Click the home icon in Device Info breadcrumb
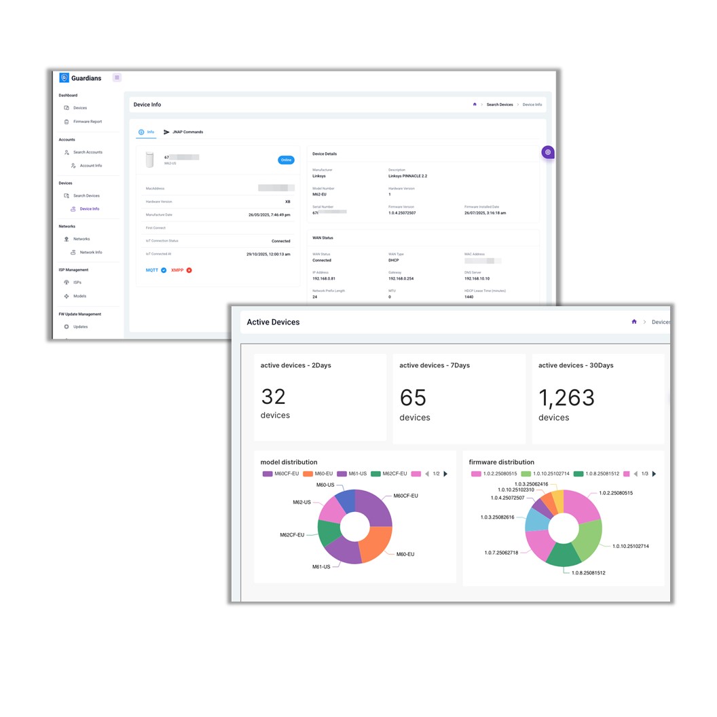The width and height of the screenshot is (717, 717). coord(475,105)
